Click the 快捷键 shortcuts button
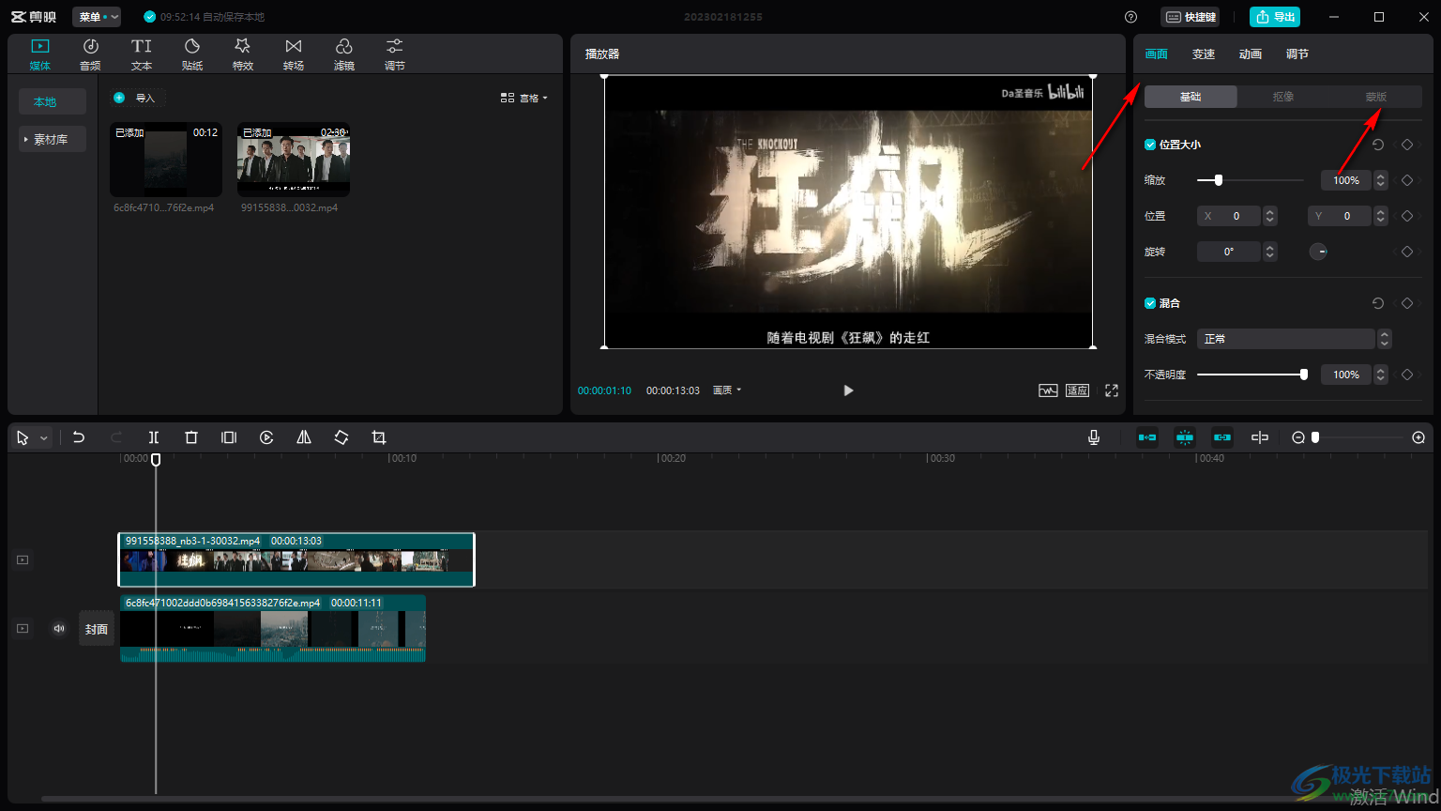Screen dimensions: 1441x811 1191,17
